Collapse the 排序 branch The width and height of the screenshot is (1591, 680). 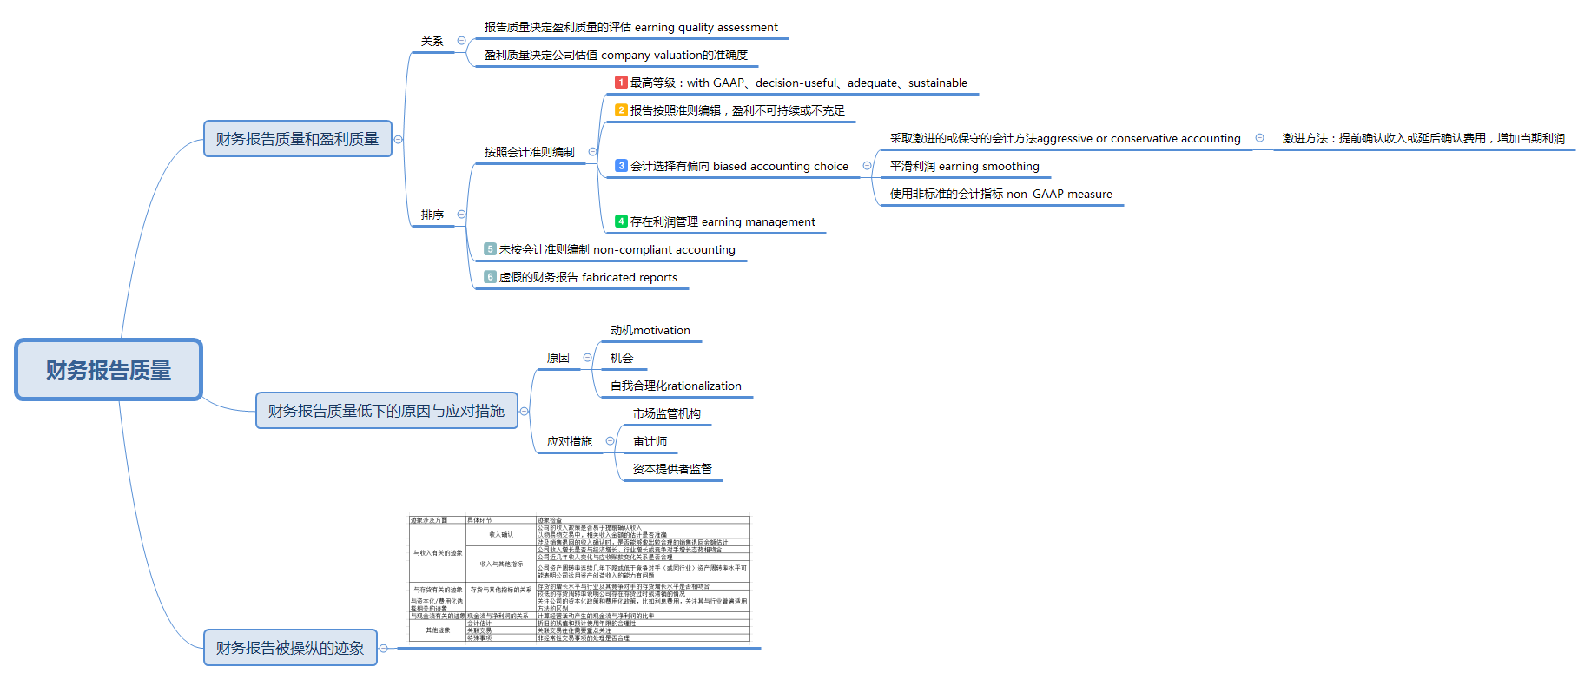[461, 215]
